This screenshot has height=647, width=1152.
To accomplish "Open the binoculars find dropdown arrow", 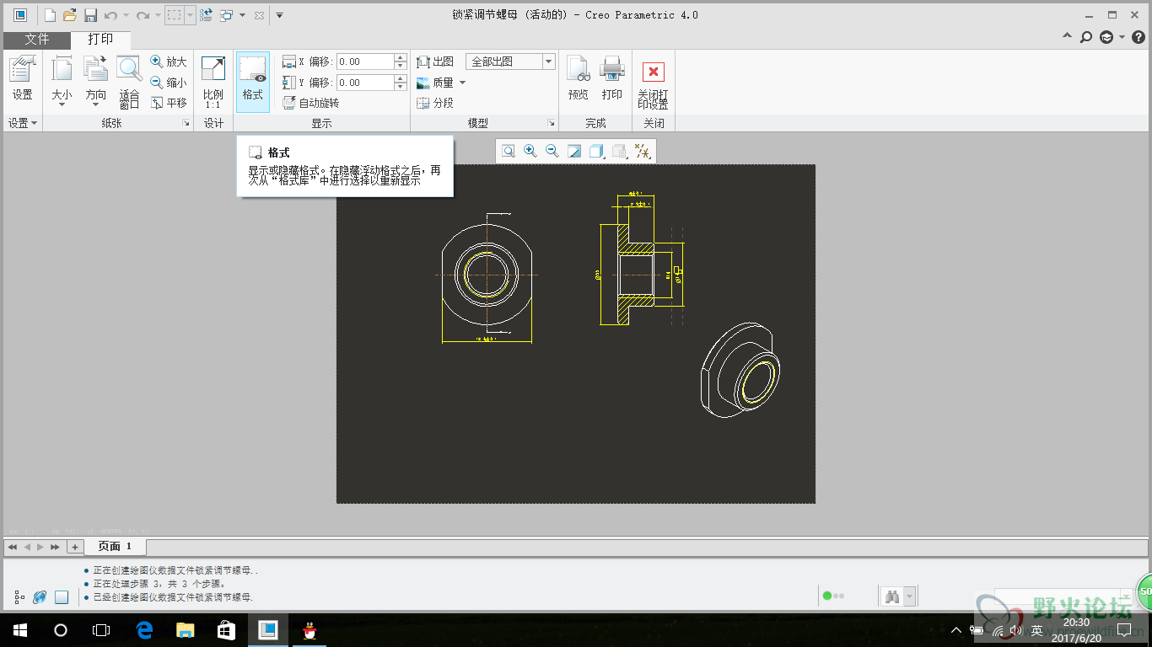I will [x=909, y=596].
